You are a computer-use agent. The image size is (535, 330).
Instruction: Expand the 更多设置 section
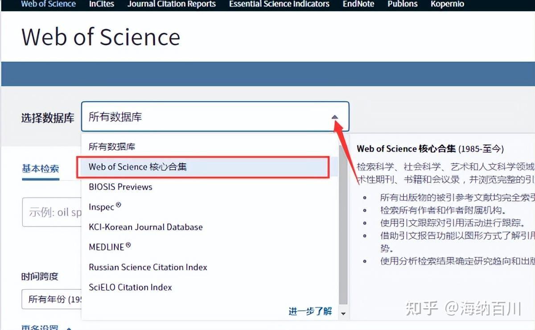pos(39,327)
